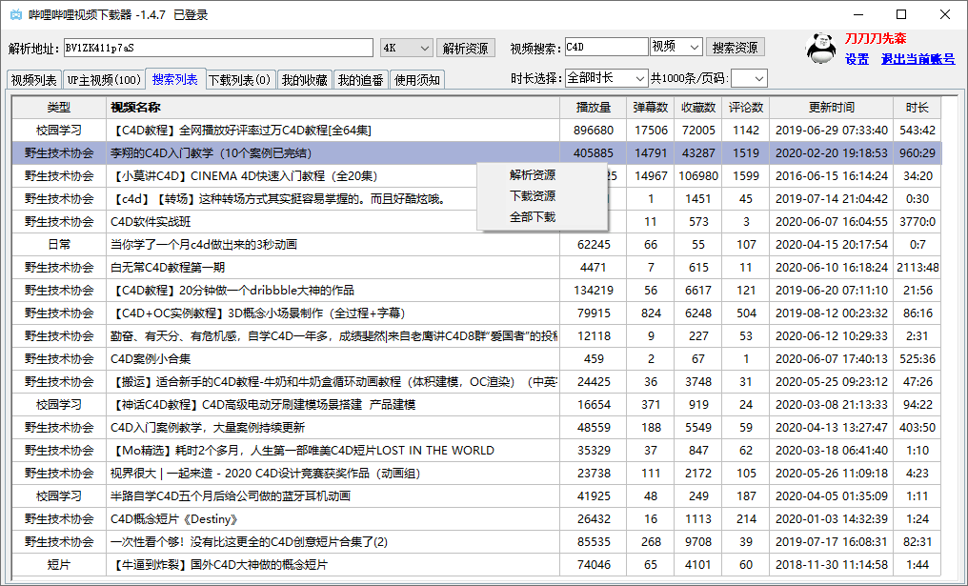Open the 4K quality dropdown

pyautogui.click(x=406, y=48)
